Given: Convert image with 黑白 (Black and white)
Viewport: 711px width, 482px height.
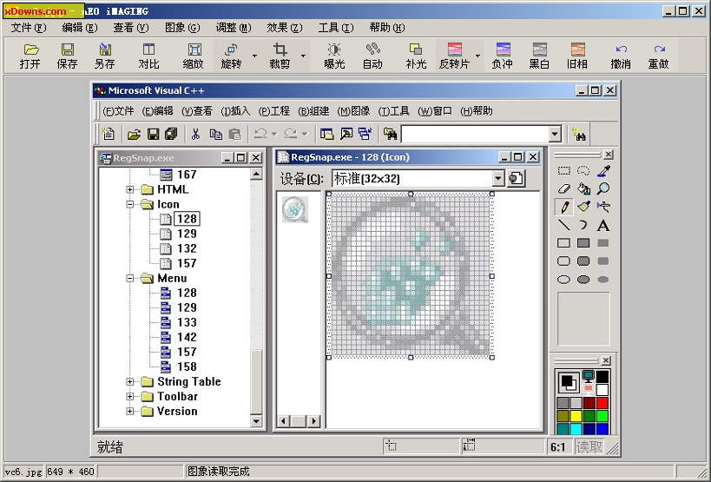Looking at the screenshot, I should pyautogui.click(x=540, y=56).
